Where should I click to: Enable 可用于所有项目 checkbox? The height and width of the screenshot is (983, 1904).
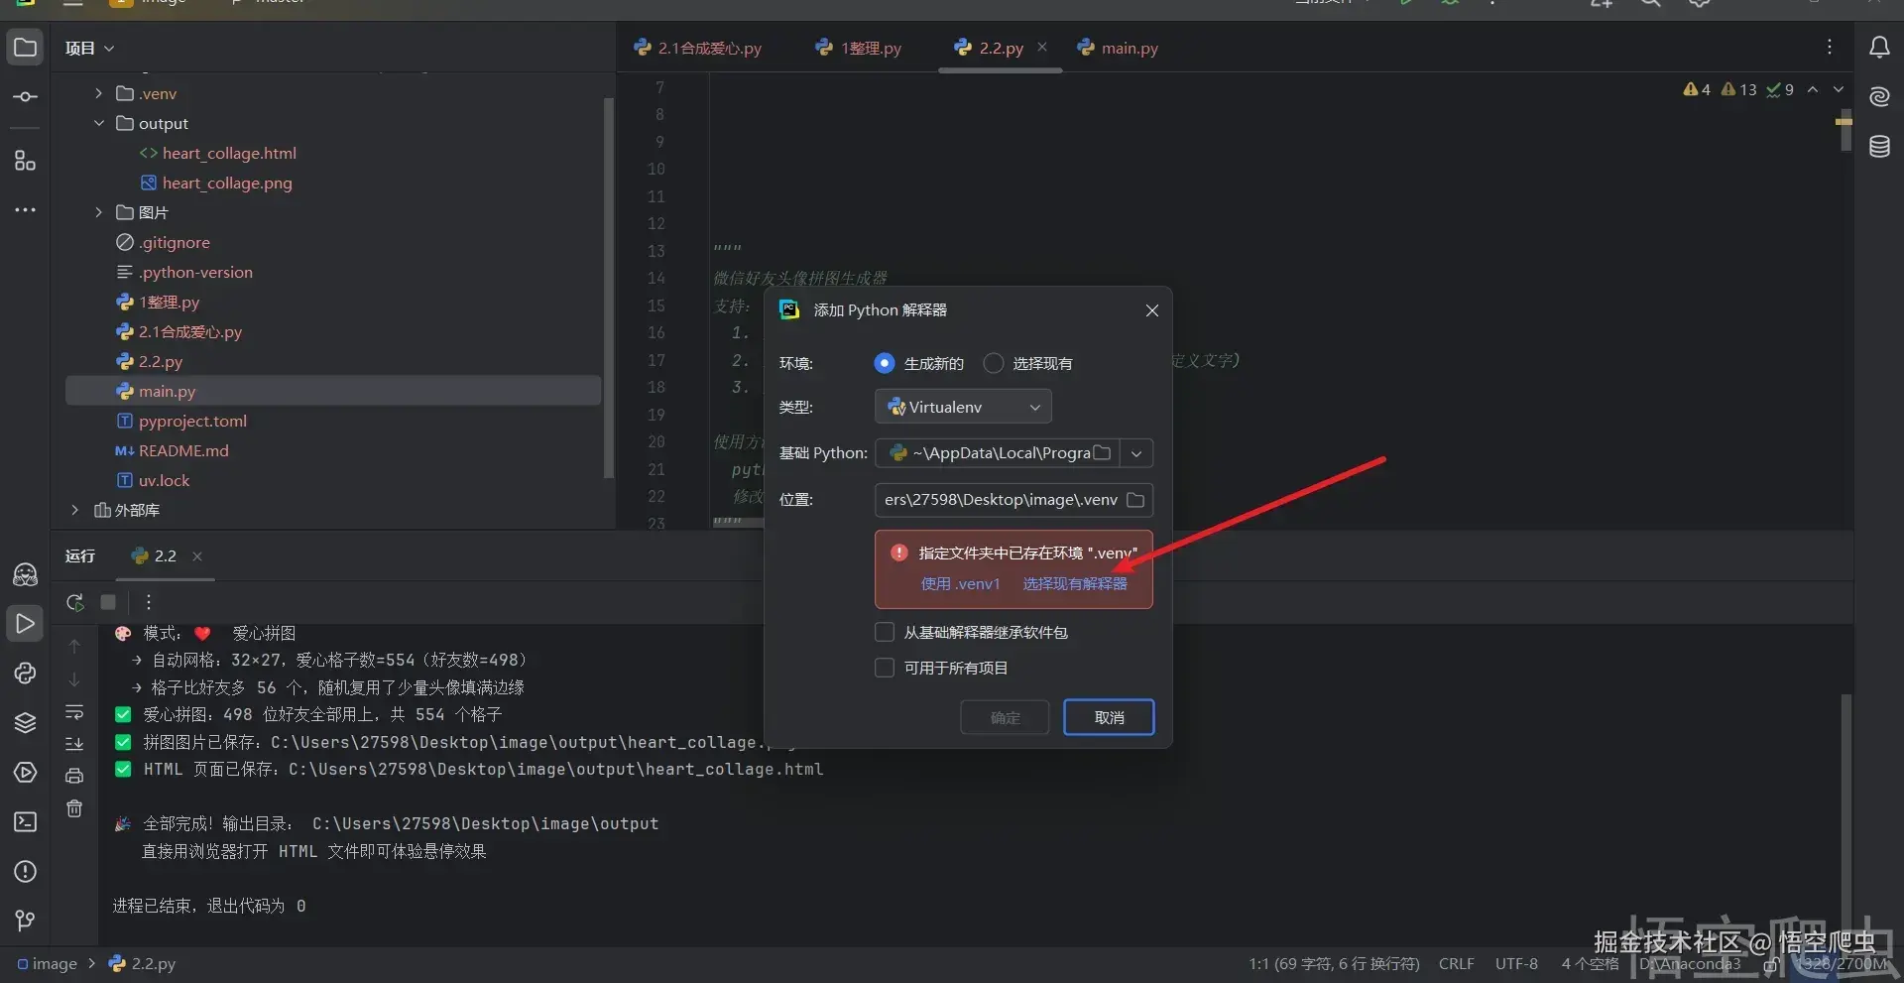click(x=885, y=668)
